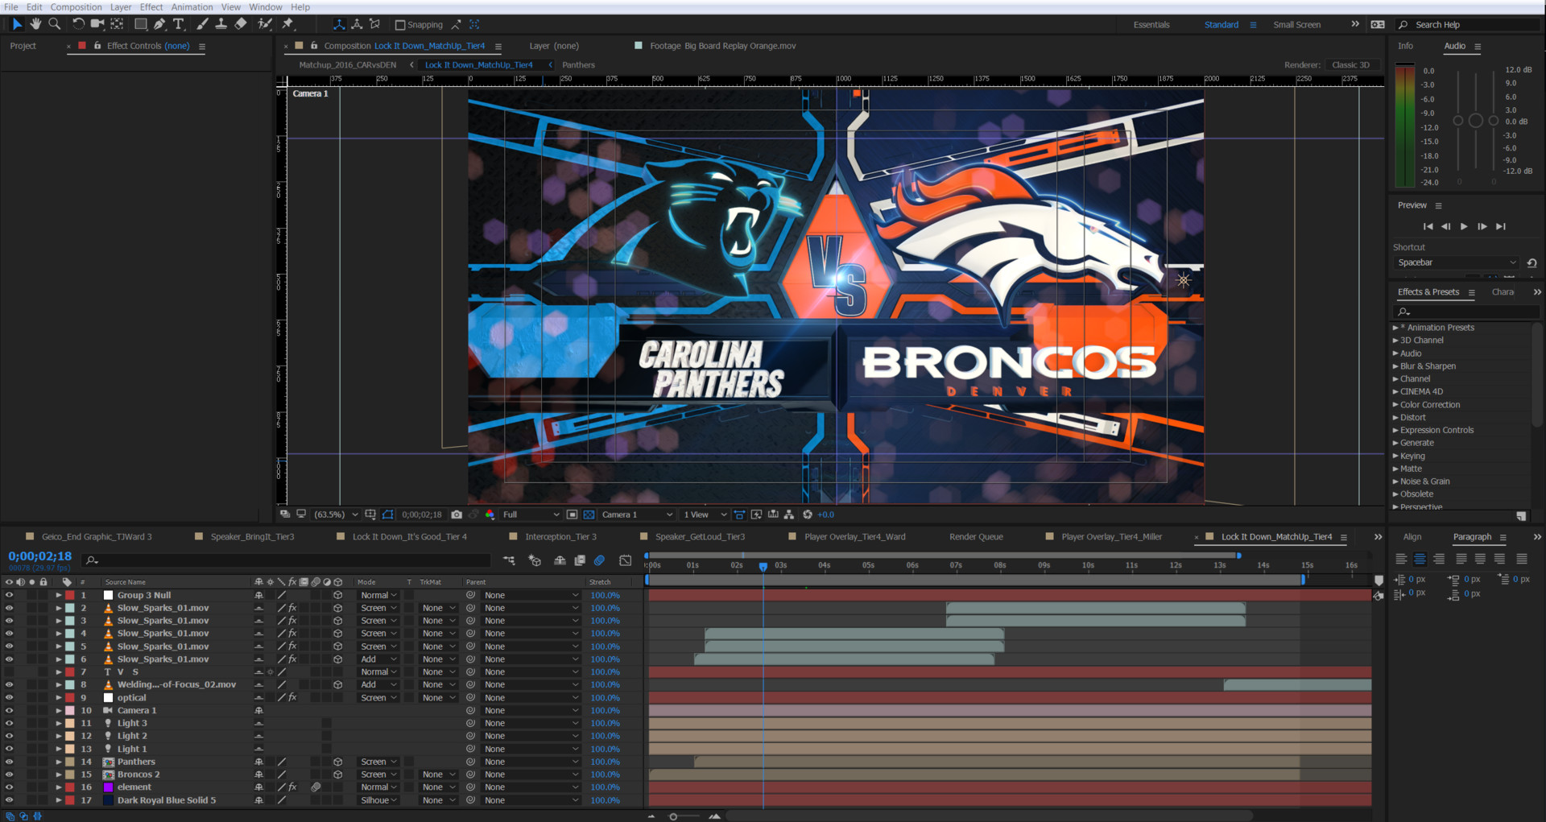Open the Spacebar shortcut dropdown
The width and height of the screenshot is (1546, 822).
[1456, 262]
